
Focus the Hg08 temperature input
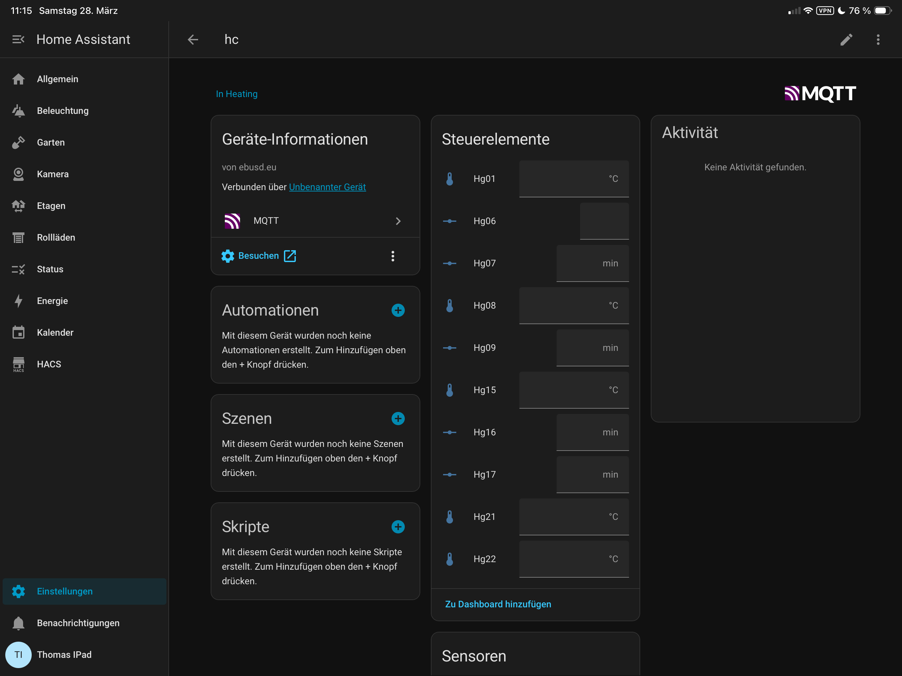pyautogui.click(x=574, y=305)
